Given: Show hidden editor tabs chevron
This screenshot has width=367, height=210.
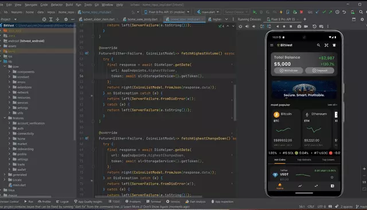Looking at the screenshot, I should click(227, 19).
